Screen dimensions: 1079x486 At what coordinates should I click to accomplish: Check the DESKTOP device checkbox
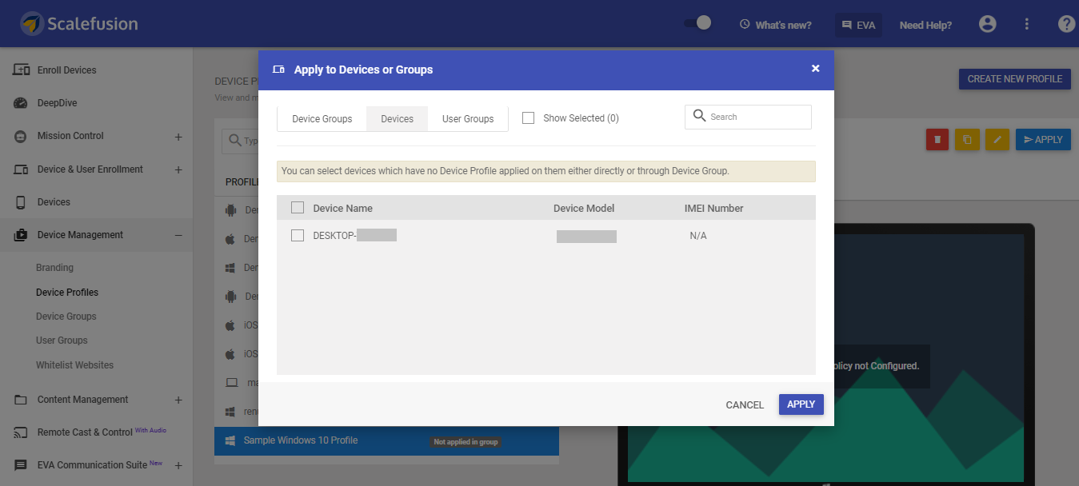point(298,235)
